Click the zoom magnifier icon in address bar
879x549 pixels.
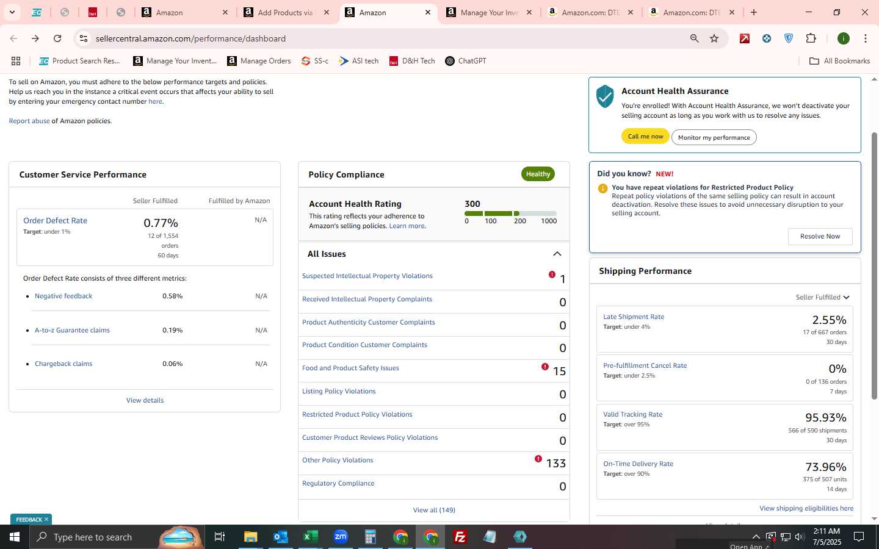[694, 38]
